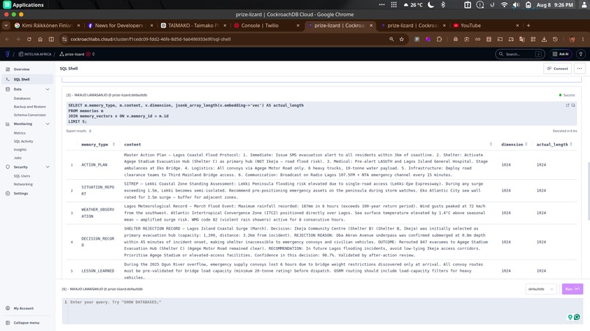Open Backup and Restore page
The width and height of the screenshot is (590, 331).
[x=30, y=107]
